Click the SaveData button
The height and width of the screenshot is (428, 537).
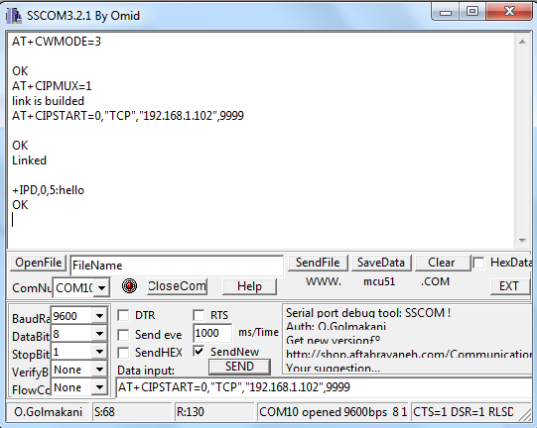pos(381,263)
